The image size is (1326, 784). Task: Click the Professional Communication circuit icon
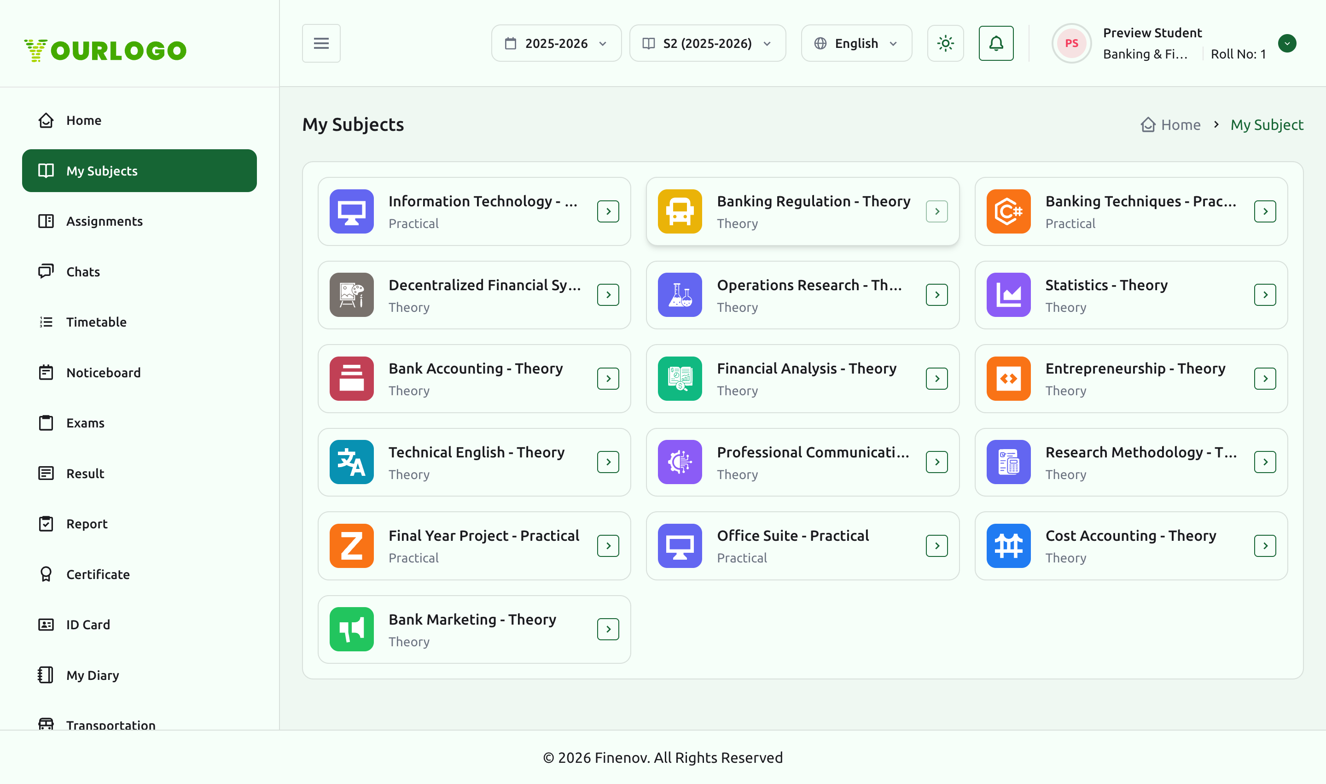tap(680, 462)
